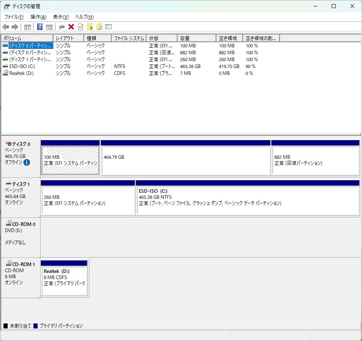Click the disk connect icon in toolbar
The image size is (362, 341).
(x=61, y=27)
